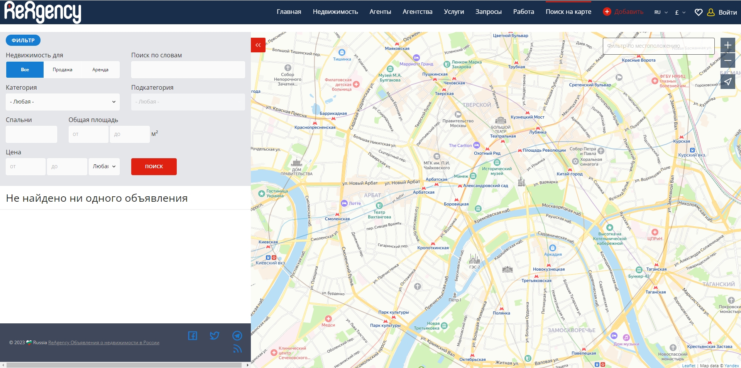Open the price currency Любая dropdown
The height and width of the screenshot is (368, 741).
tap(104, 167)
